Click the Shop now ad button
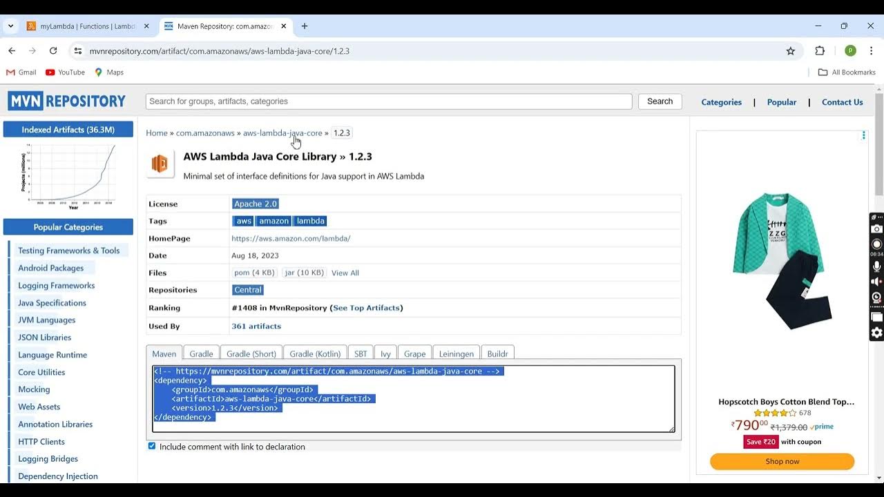The width and height of the screenshot is (884, 497). (x=782, y=461)
